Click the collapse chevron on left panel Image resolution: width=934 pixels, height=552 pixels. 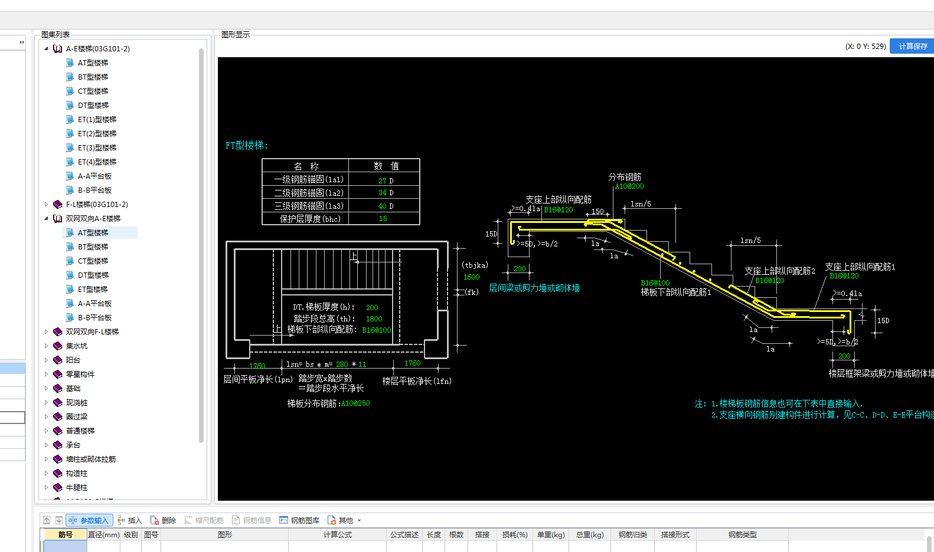(x=22, y=42)
